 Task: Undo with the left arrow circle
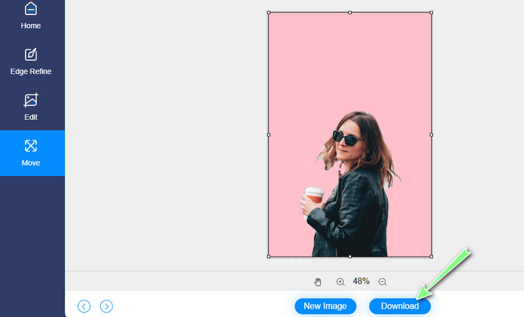pos(84,306)
